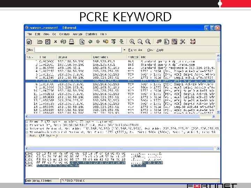This screenshot has width=251, height=188.
Task: Open the filter history dropdown arrow
Action: (124, 50)
